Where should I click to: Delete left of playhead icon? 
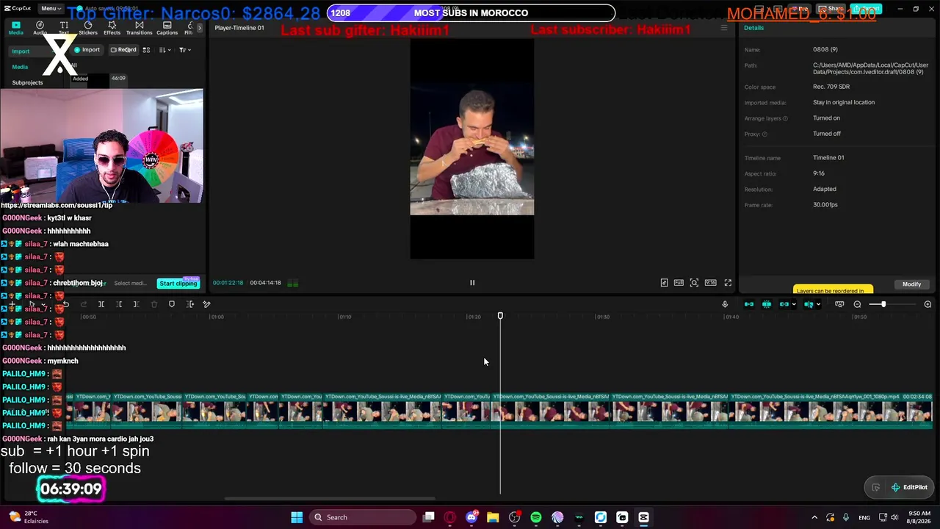pos(119,304)
